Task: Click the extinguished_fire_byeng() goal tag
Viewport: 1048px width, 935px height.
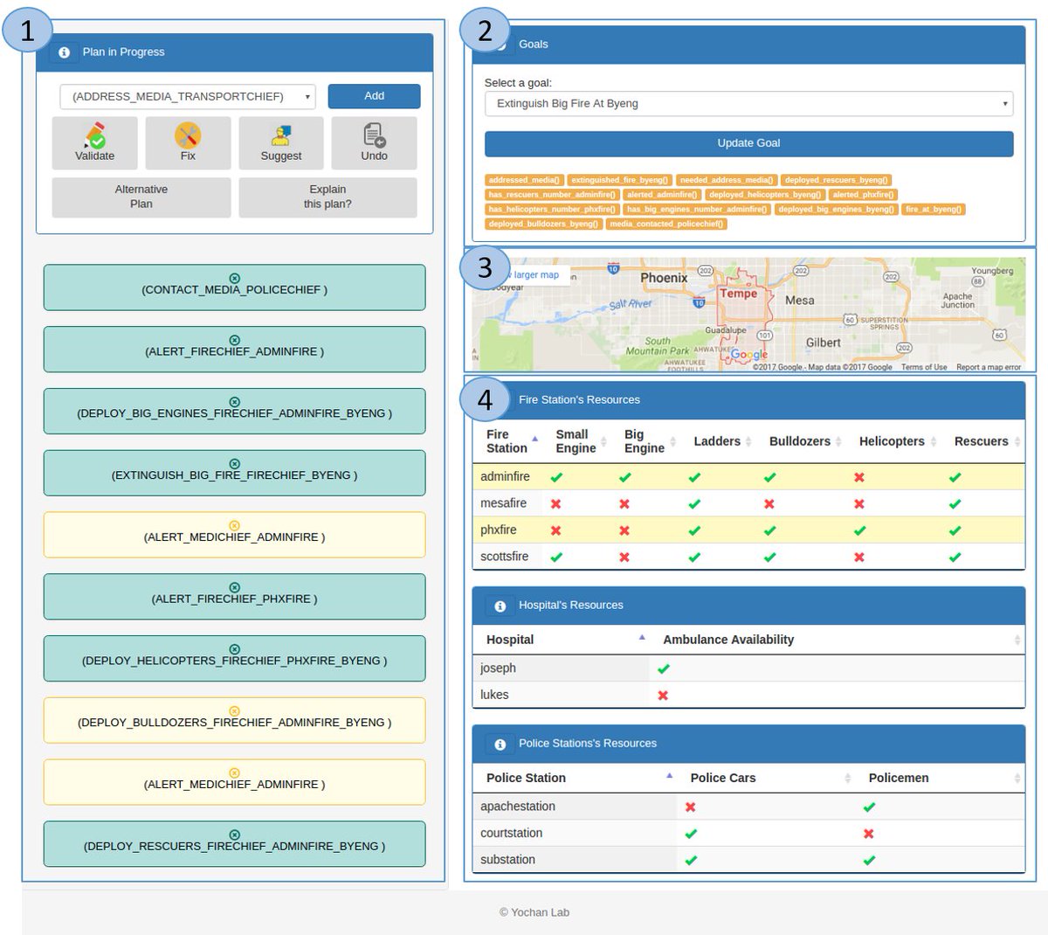Action: (620, 180)
